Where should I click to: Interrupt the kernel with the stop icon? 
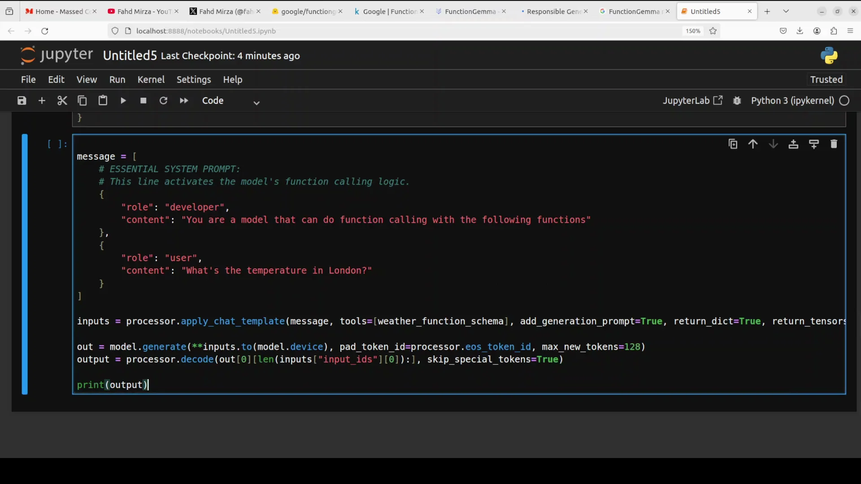pyautogui.click(x=143, y=100)
